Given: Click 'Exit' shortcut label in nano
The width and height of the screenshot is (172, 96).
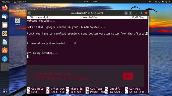Looking at the screenshot, I should 34,92.
